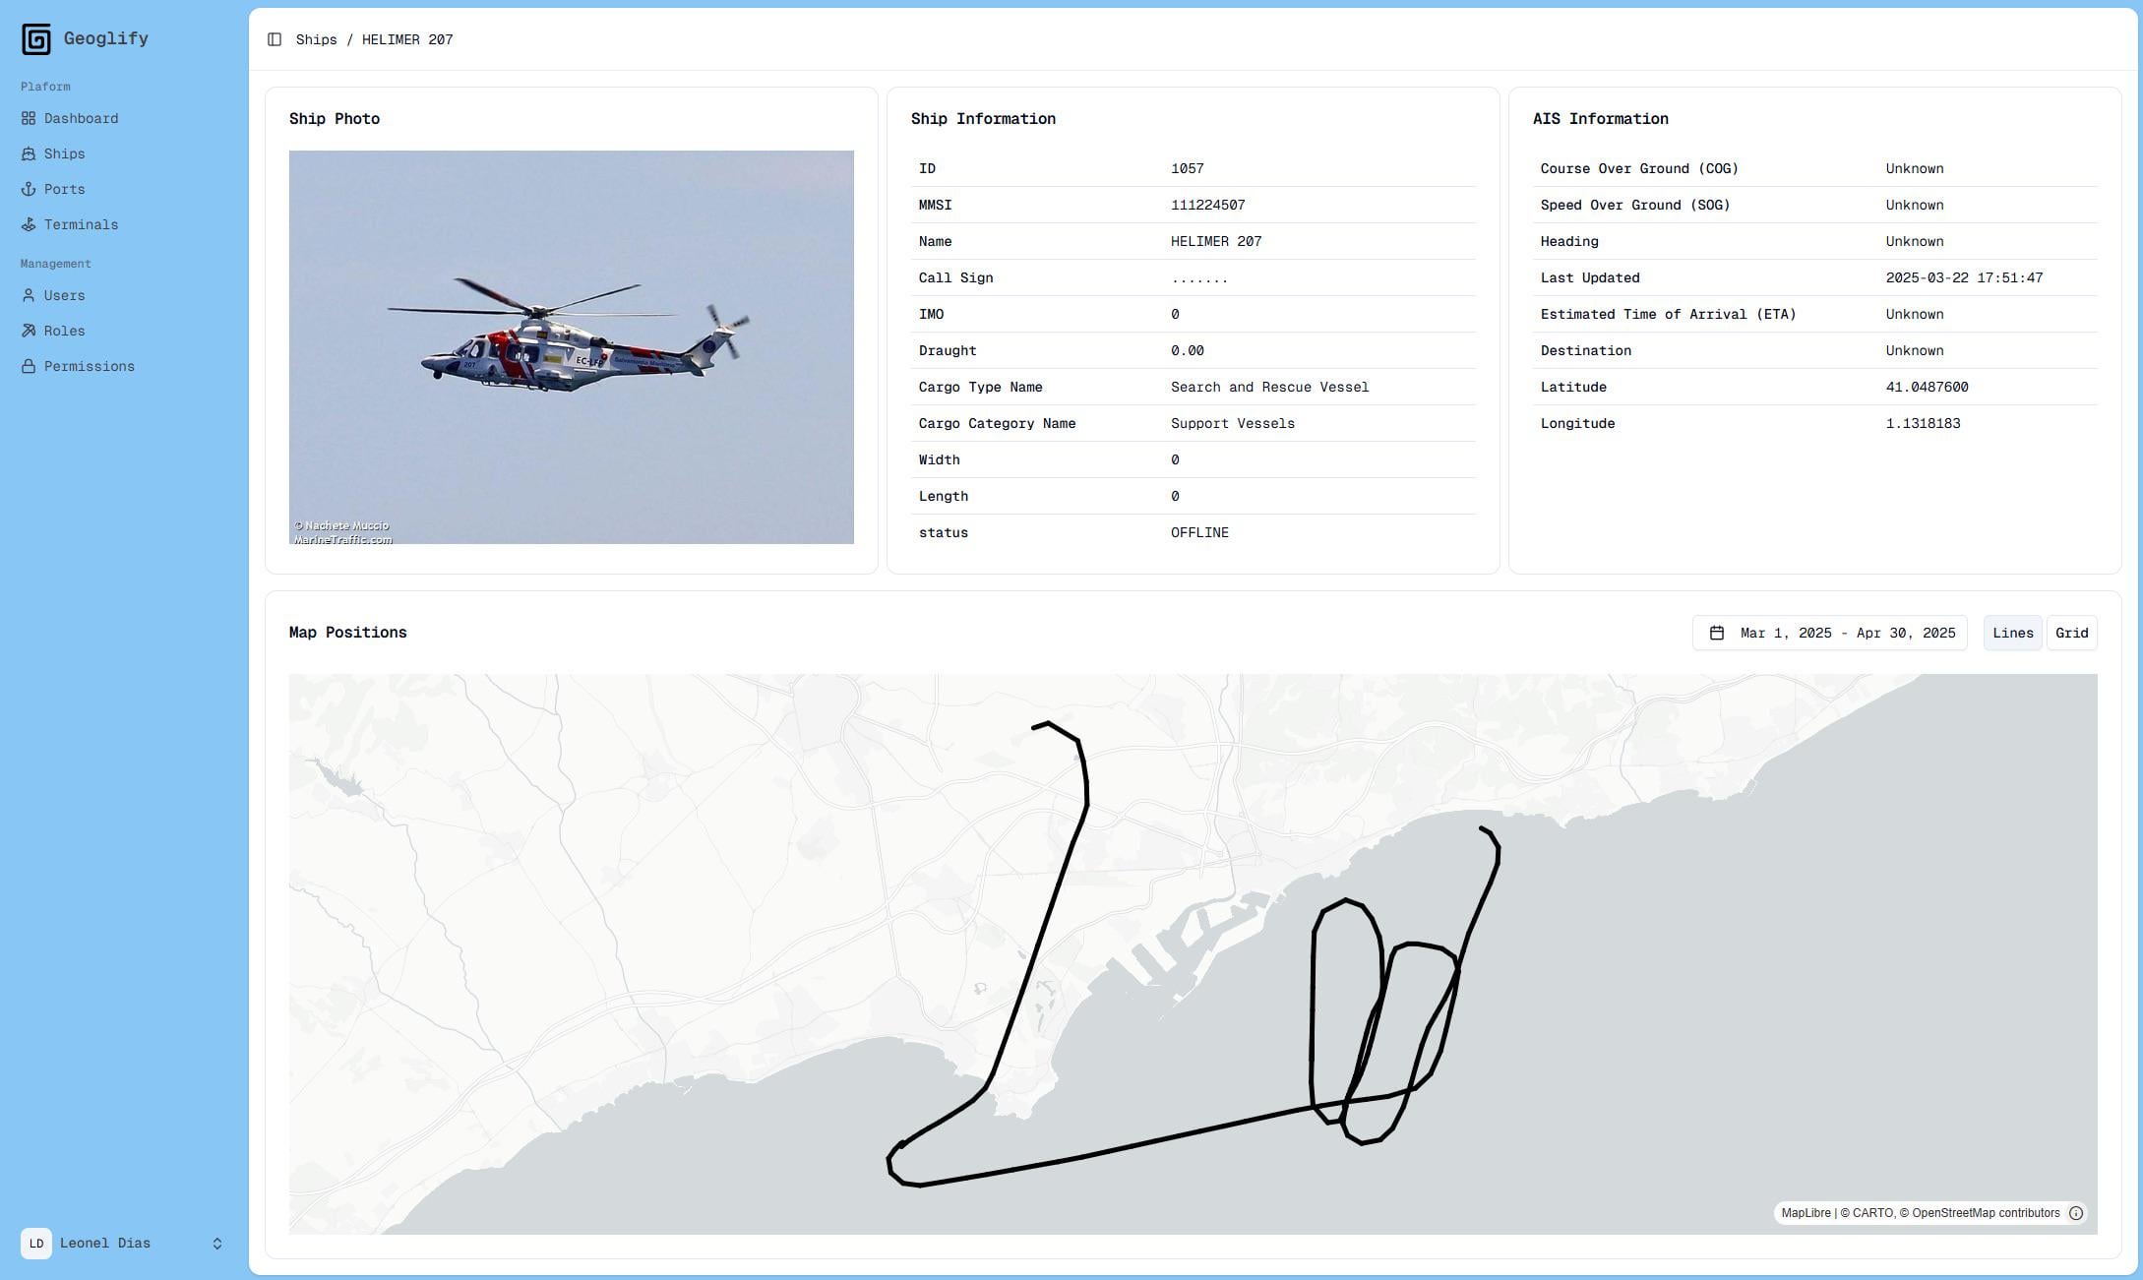The height and width of the screenshot is (1280, 2143).
Task: Click the LD user avatar
Action: (36, 1244)
